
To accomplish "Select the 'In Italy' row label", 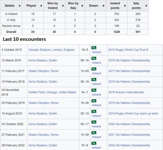I will tap(11, 20).
